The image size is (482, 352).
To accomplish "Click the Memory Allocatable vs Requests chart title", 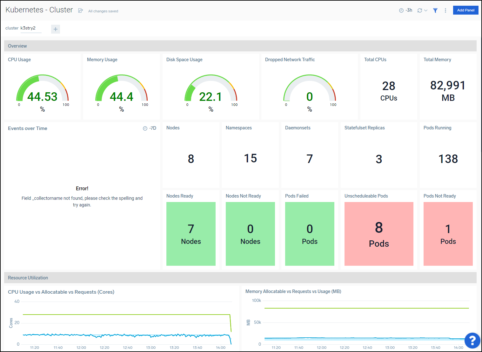I will 293,291.
